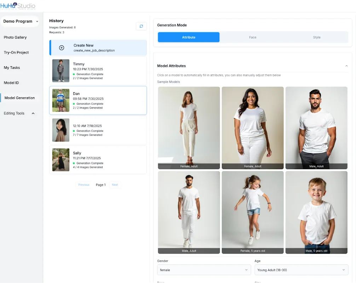The width and height of the screenshot is (356, 283).
Task: Click the plus icon in Create New
Action: point(62,48)
